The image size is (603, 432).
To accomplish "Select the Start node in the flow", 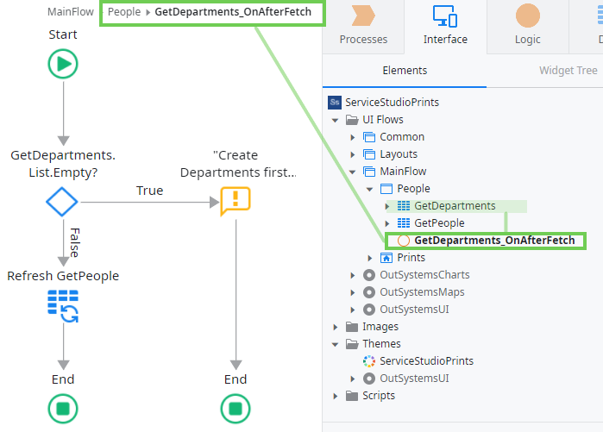I will click(63, 64).
